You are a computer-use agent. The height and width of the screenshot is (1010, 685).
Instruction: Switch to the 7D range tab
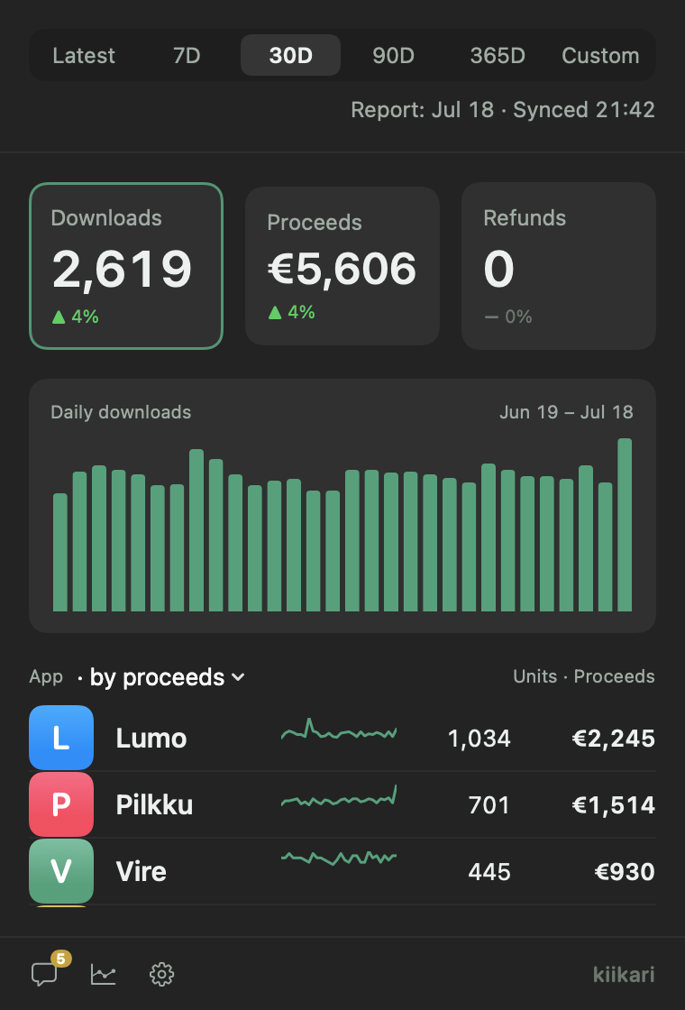click(187, 55)
